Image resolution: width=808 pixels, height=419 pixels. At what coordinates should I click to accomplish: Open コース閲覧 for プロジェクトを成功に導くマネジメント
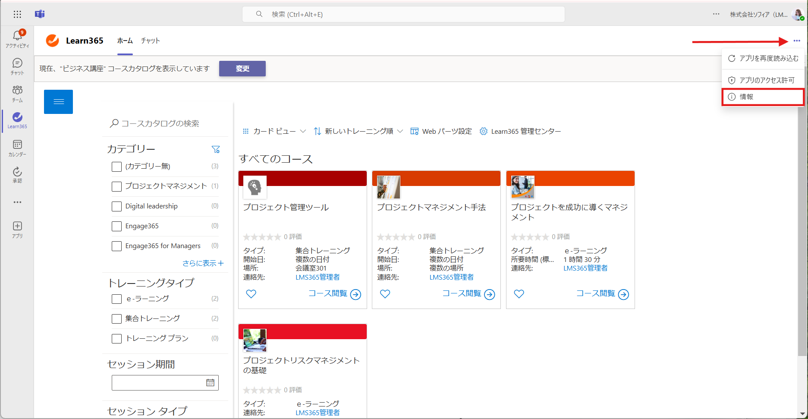603,294
